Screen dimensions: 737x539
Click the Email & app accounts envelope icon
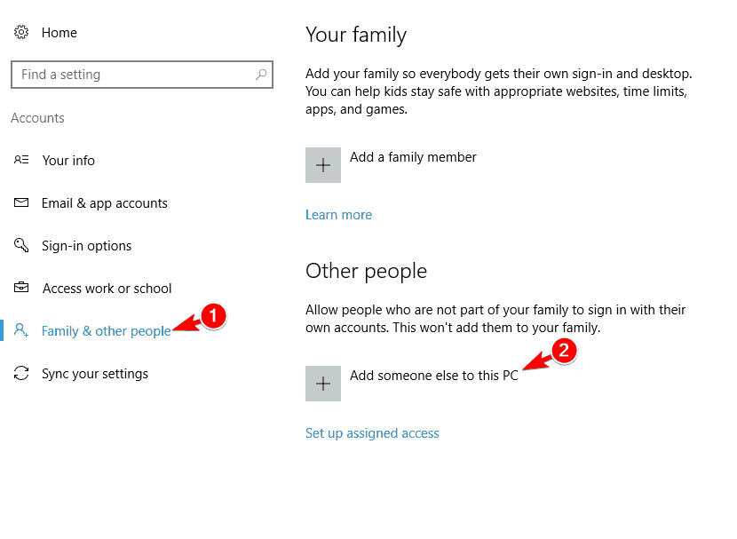click(x=21, y=203)
